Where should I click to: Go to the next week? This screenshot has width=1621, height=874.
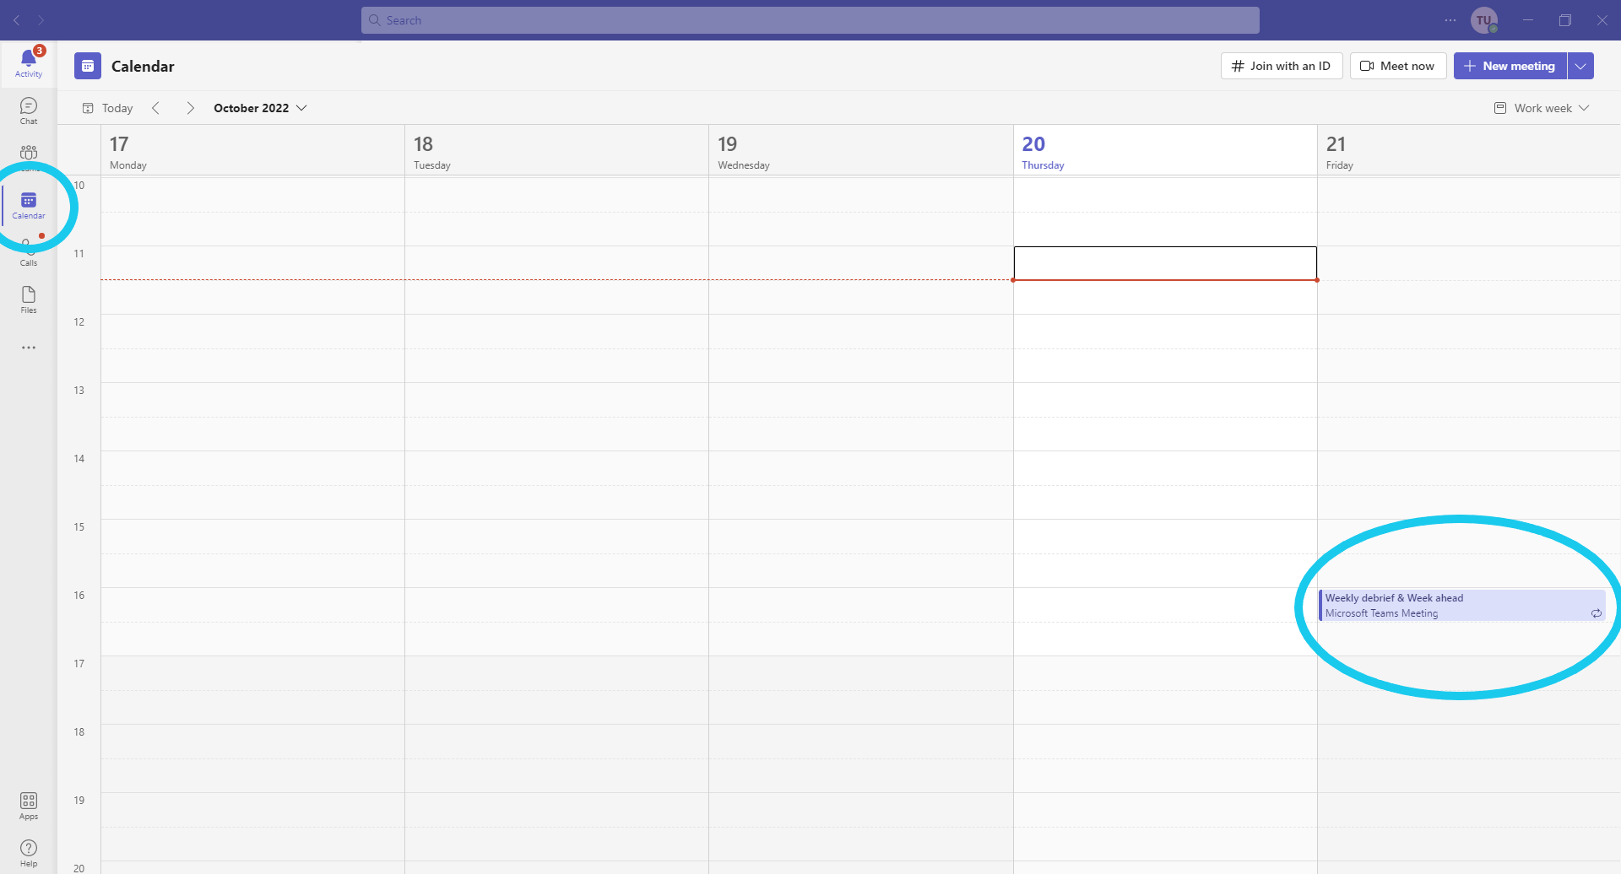click(190, 108)
